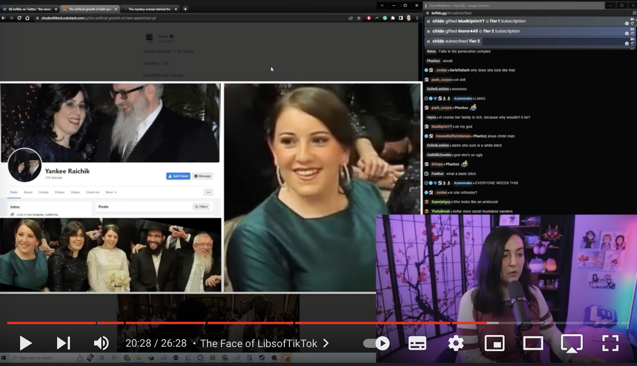Dismiss 'chido gifted MudkipOnYT' notification

click(x=428, y=21)
